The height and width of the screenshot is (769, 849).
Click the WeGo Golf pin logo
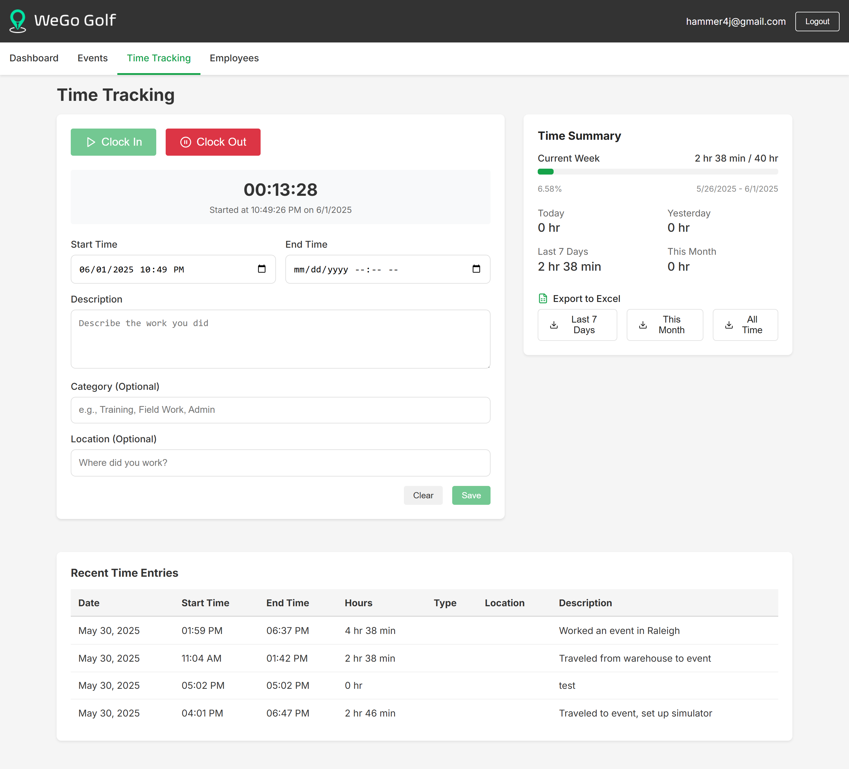point(18,21)
